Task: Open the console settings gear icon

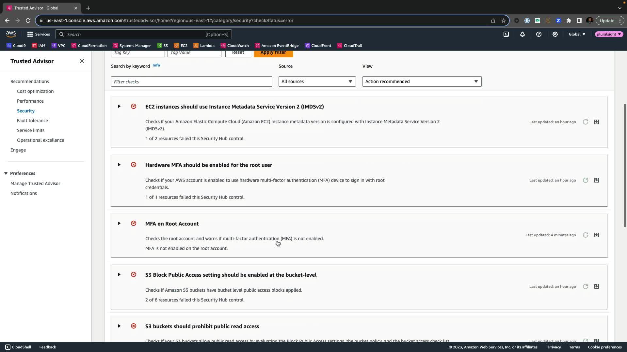Action: (555, 34)
